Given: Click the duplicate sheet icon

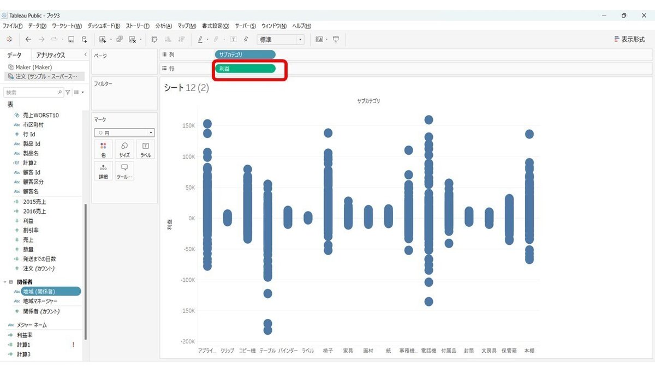Looking at the screenshot, I should [120, 39].
